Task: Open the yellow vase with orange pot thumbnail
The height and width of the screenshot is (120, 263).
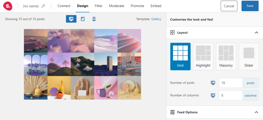Action: [x=59, y=88]
